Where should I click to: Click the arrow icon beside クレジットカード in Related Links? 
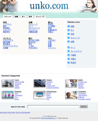point(69,51)
